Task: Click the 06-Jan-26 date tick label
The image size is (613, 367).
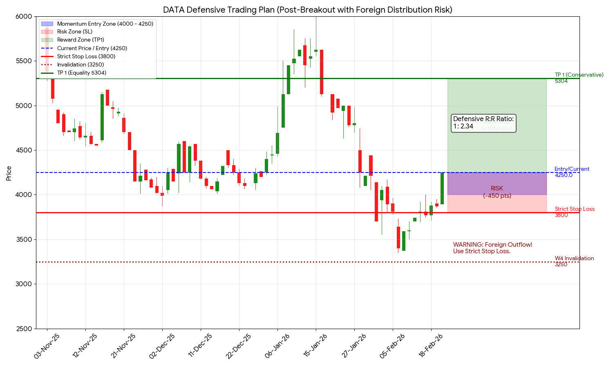Action: (277, 346)
